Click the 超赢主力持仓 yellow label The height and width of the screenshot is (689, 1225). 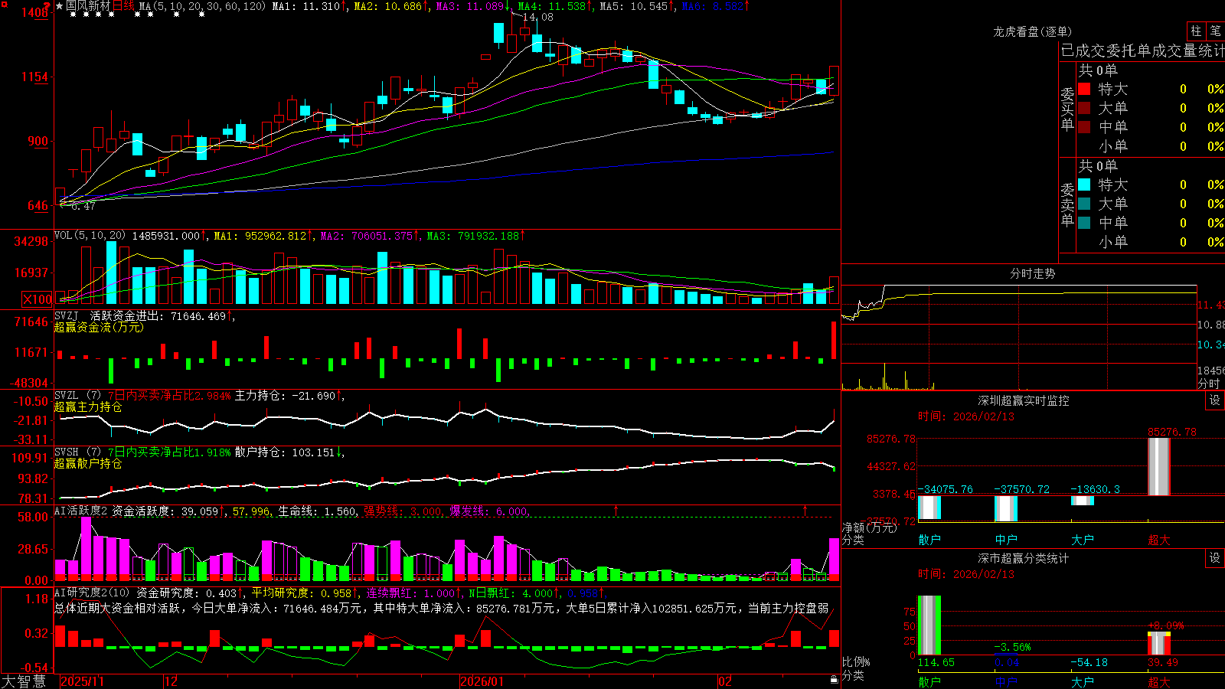coord(88,407)
